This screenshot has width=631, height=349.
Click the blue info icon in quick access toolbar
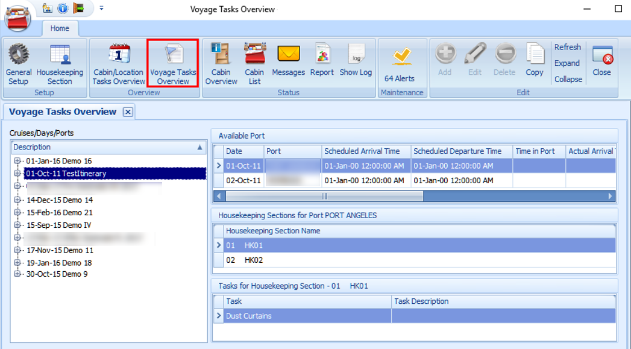point(63,8)
